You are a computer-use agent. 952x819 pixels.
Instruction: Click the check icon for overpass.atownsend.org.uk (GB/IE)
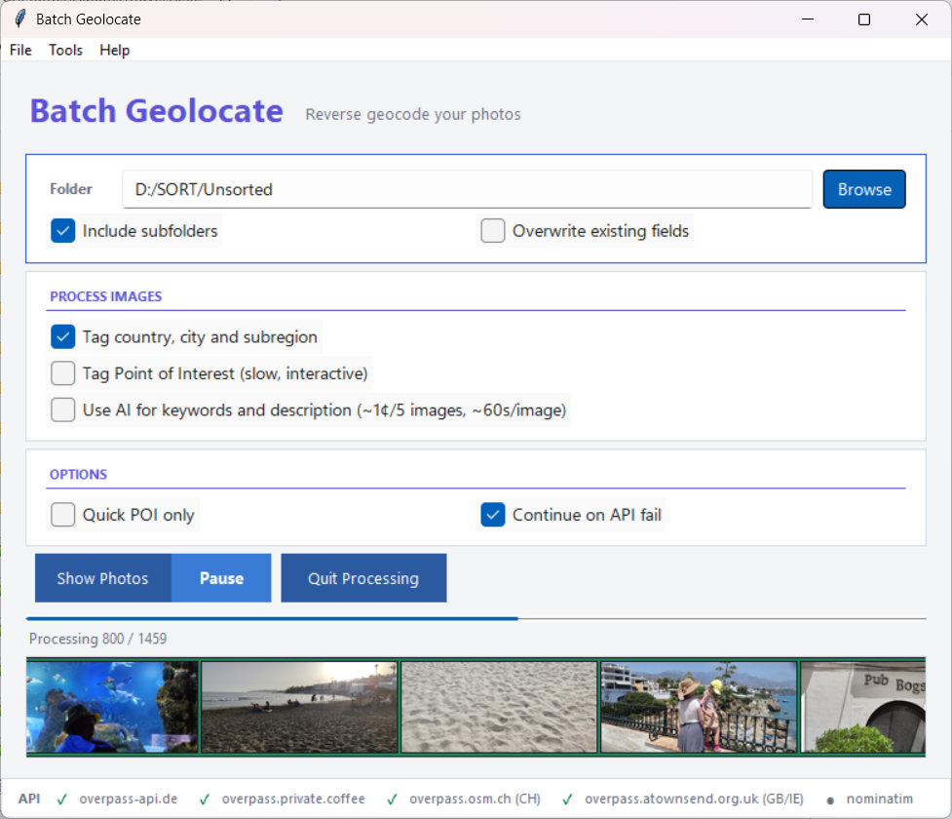(566, 798)
